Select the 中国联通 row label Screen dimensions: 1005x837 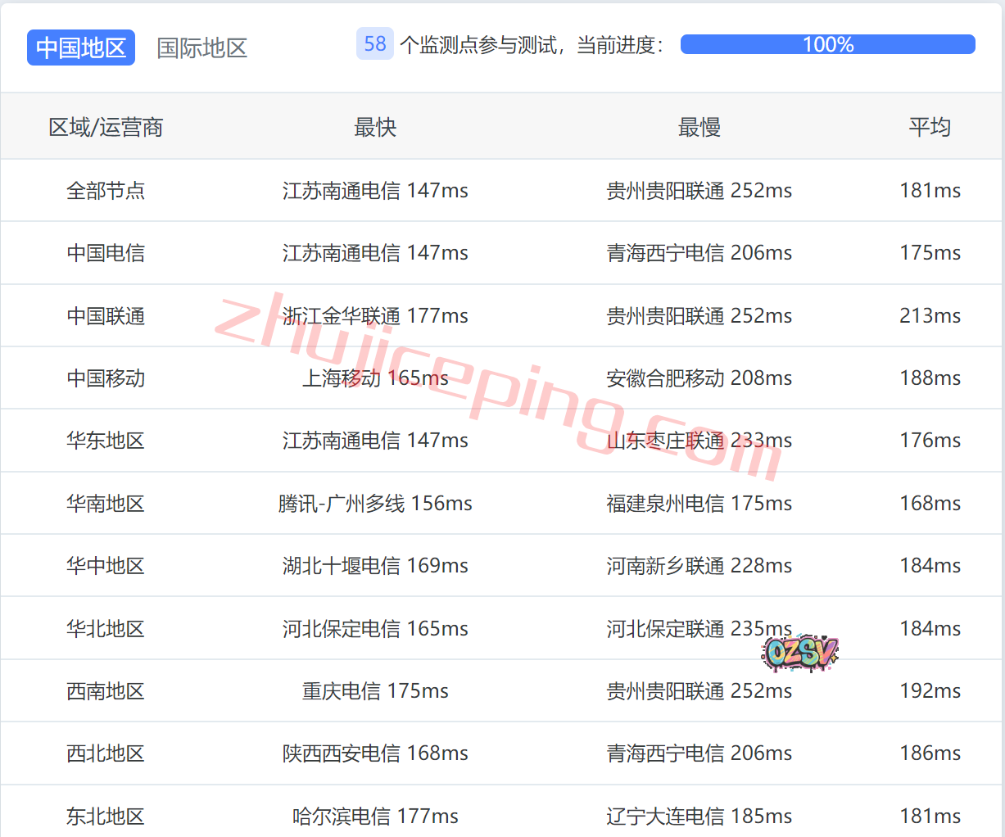pyautogui.click(x=106, y=316)
